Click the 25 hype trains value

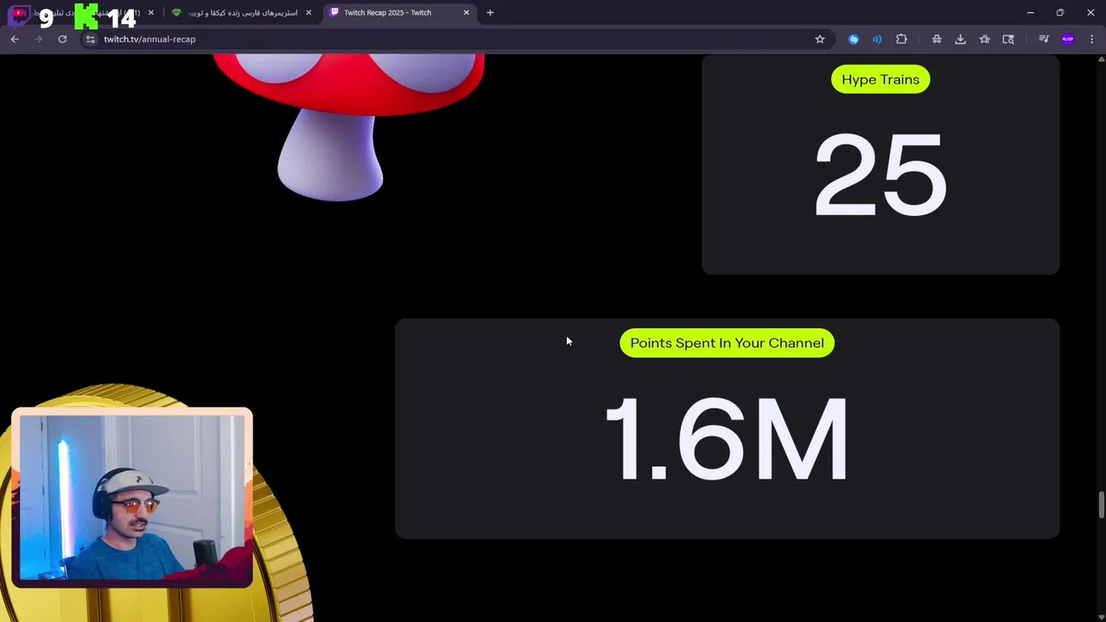tap(880, 175)
